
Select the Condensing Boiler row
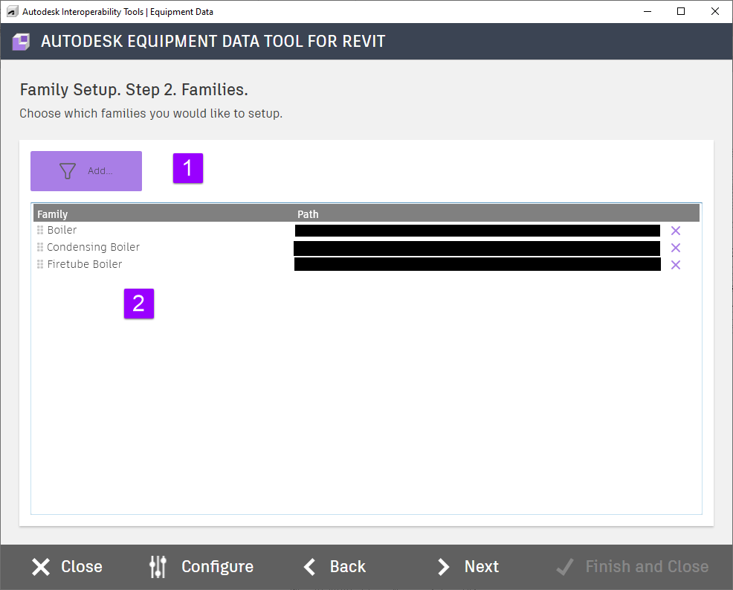[366, 247]
